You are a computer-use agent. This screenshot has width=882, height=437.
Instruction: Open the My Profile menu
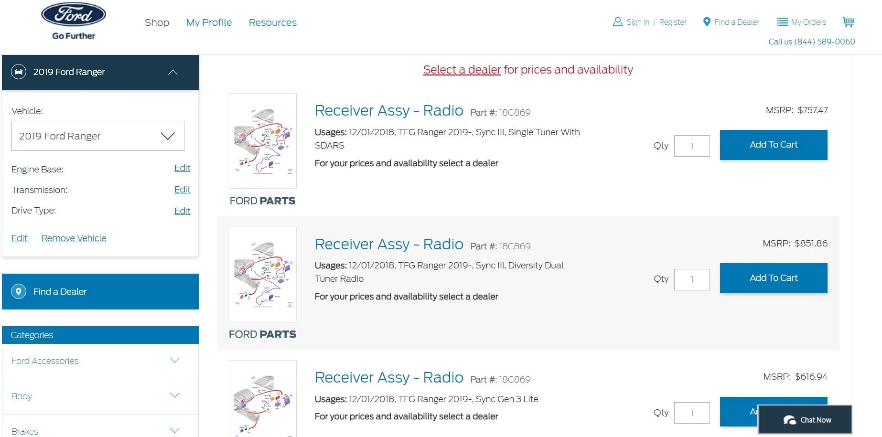(209, 22)
